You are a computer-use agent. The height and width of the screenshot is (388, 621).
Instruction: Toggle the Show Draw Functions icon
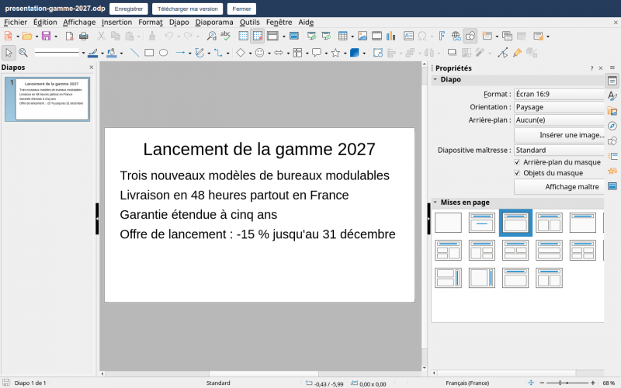coord(470,36)
